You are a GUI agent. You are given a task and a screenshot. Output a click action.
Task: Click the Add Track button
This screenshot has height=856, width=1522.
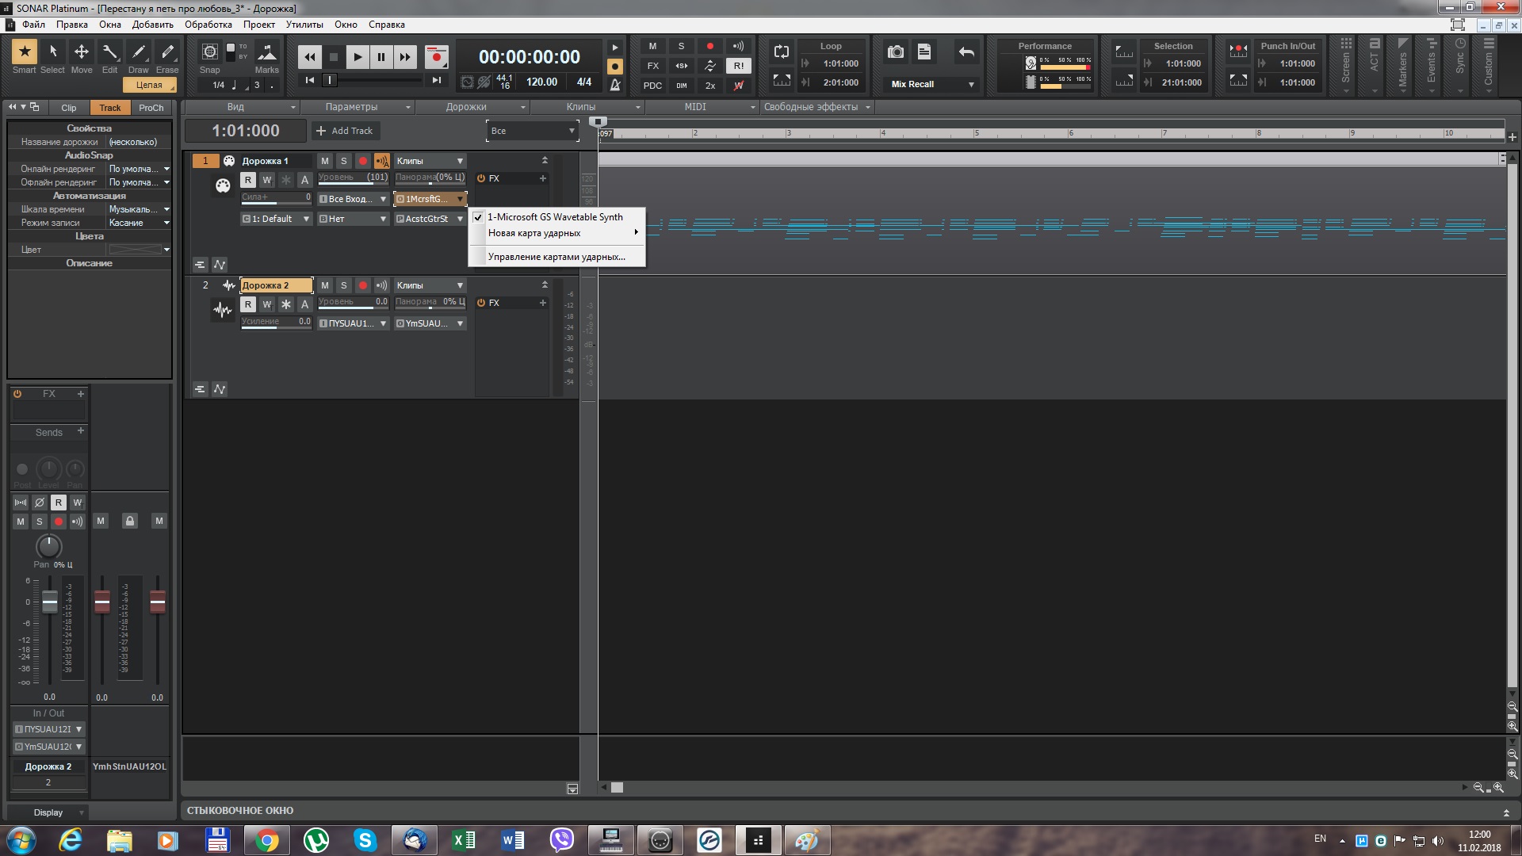click(346, 131)
